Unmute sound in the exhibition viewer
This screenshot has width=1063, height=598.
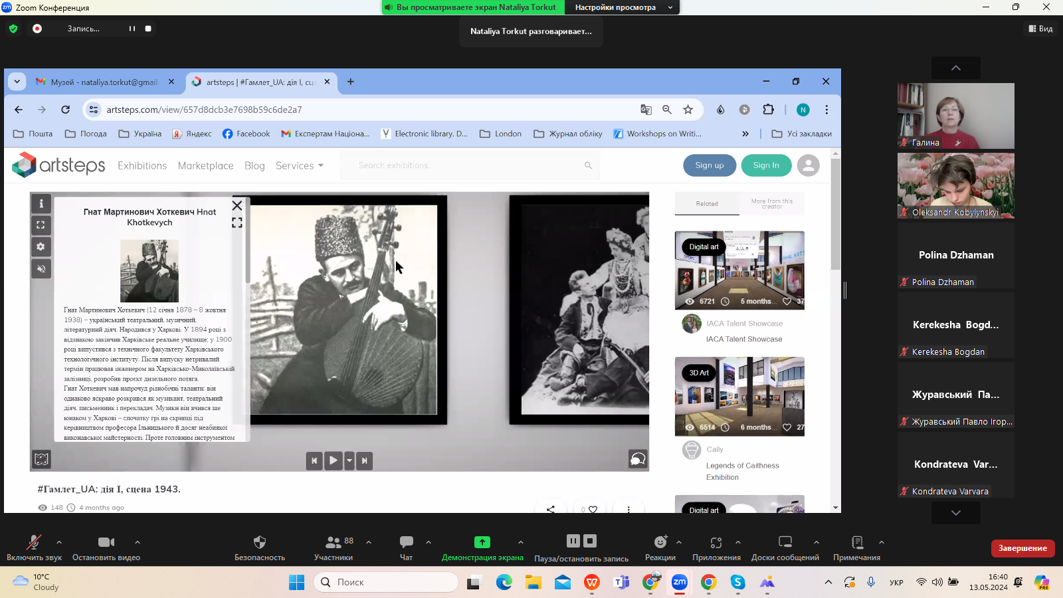[x=41, y=268]
